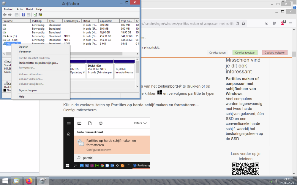This screenshot has width=297, height=185.
Task: Follow the toetsenbord hyperlink
Action: tap(168, 86)
